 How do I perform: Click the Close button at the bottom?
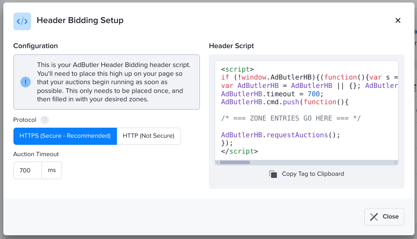(384, 217)
